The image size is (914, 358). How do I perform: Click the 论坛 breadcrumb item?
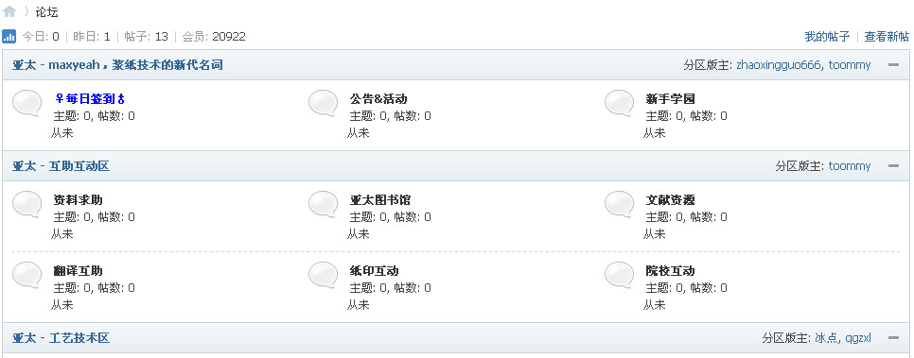tap(46, 12)
